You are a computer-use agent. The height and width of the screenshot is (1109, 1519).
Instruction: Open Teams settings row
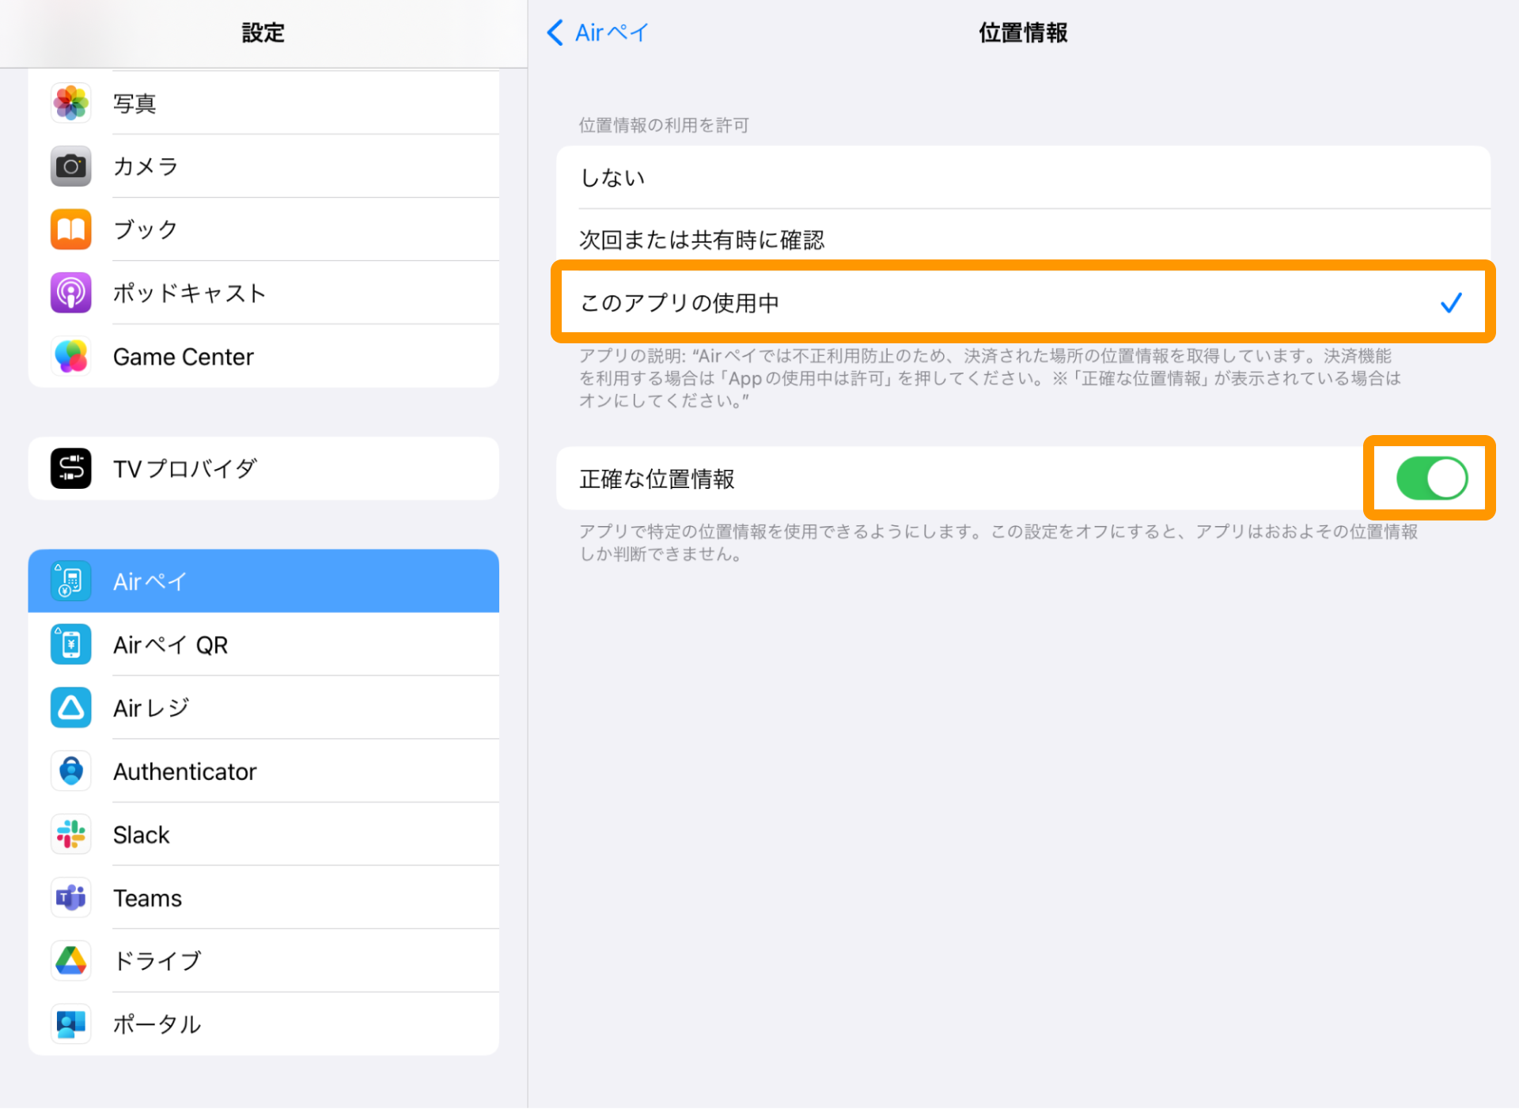click(263, 898)
